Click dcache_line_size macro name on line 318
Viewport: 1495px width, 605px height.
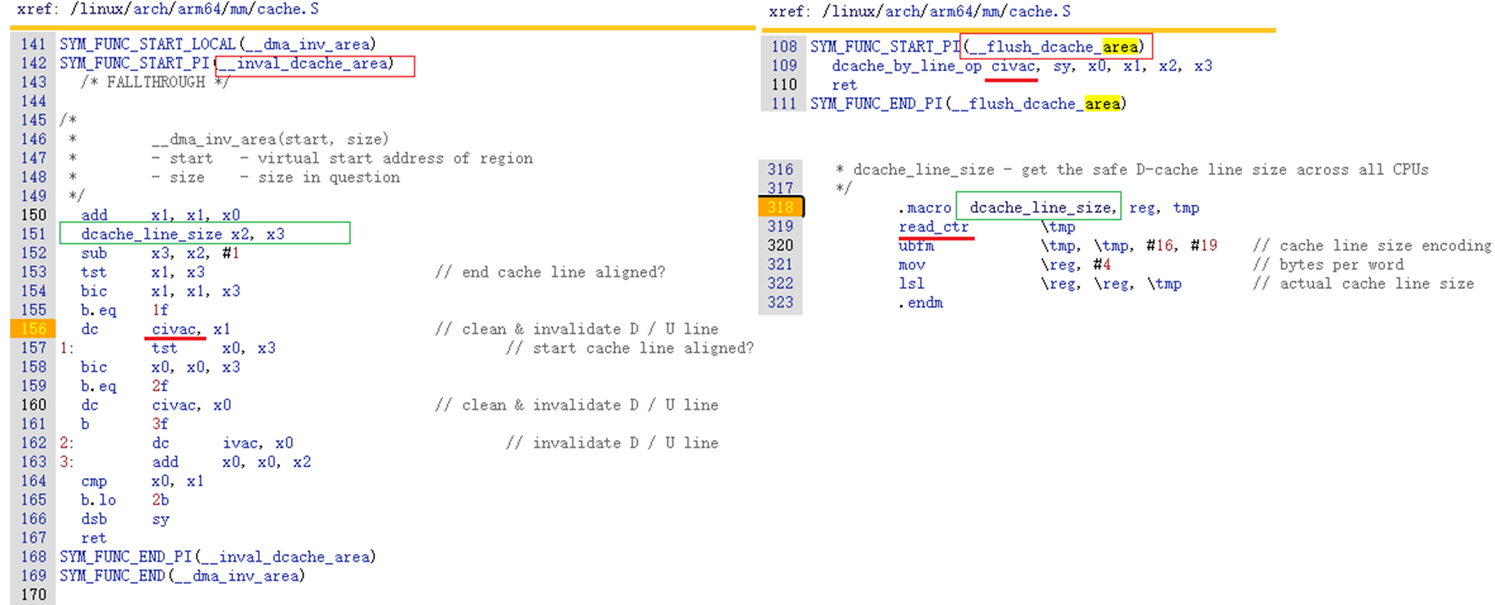1040,208
